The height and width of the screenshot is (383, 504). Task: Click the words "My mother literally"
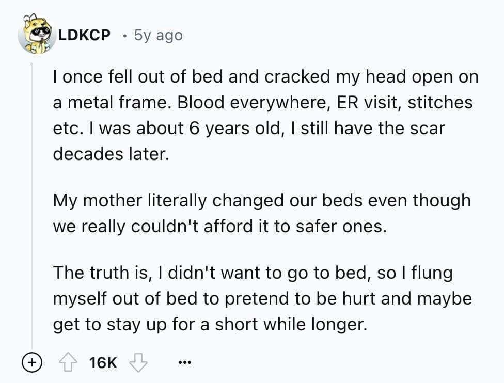130,201
